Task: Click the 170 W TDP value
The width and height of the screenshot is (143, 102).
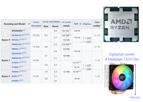Action: tap(77, 37)
